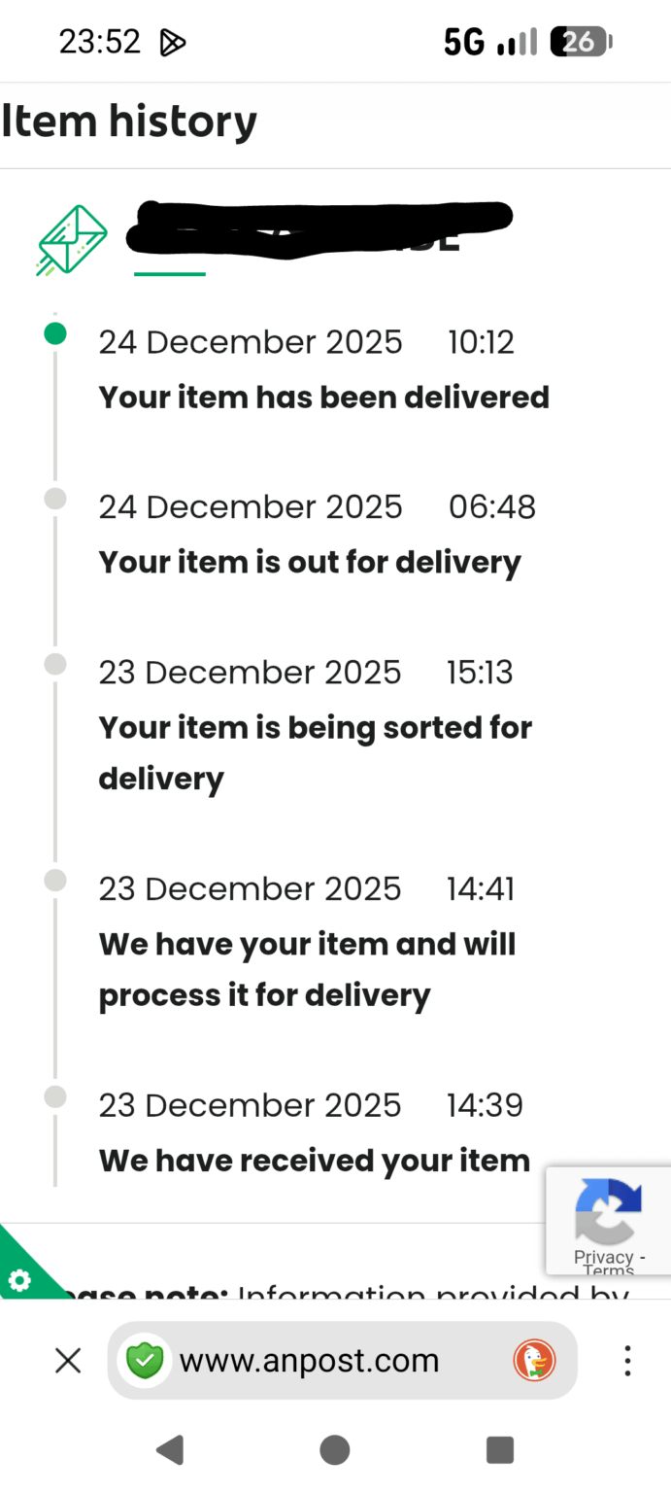Select the Item history heading
The image size is (671, 1493).
(x=129, y=121)
